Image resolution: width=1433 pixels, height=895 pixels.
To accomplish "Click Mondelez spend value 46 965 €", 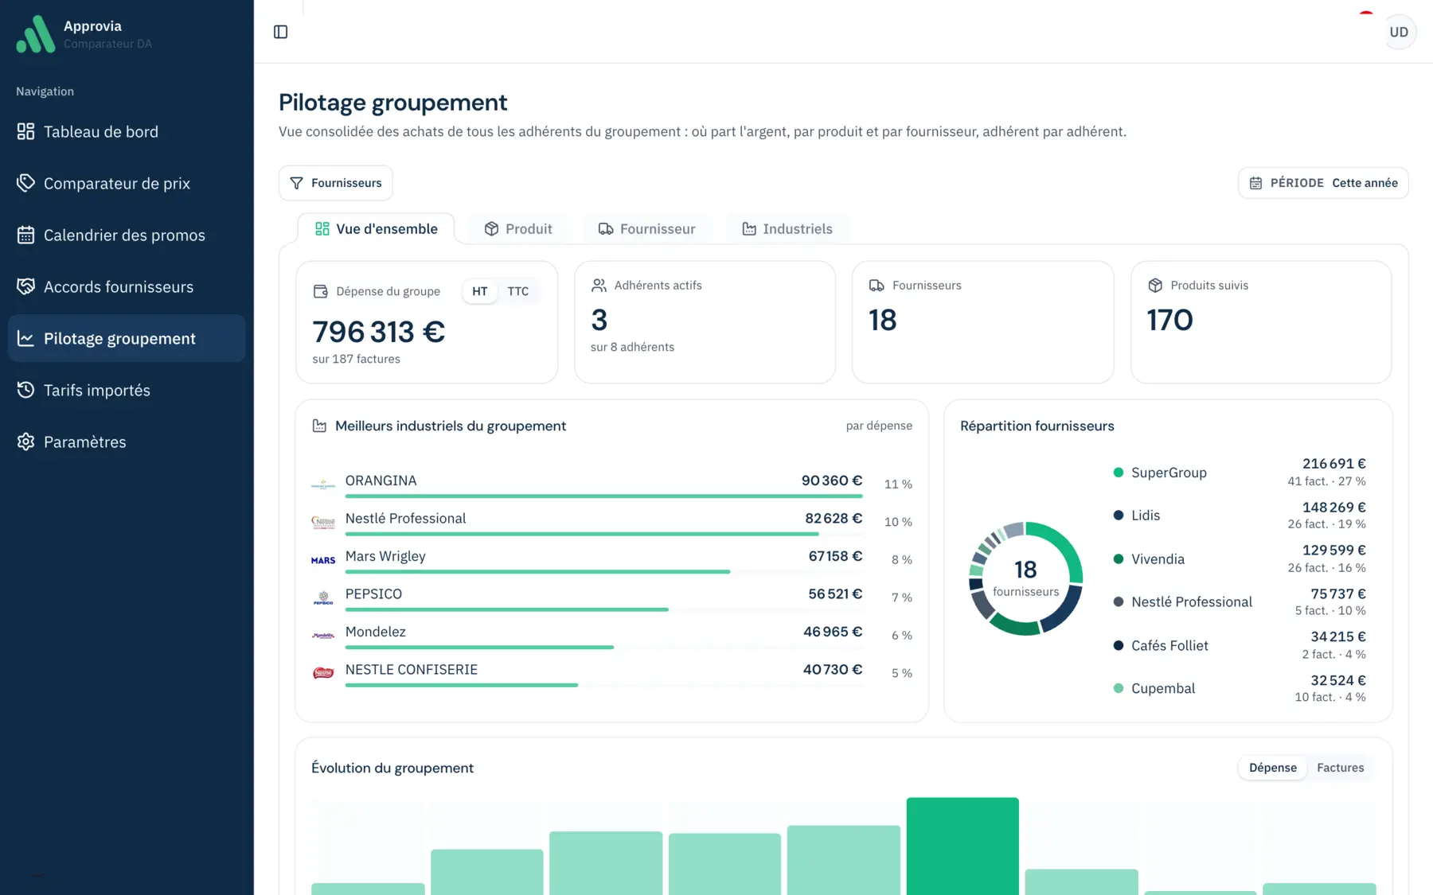I will tap(833, 632).
